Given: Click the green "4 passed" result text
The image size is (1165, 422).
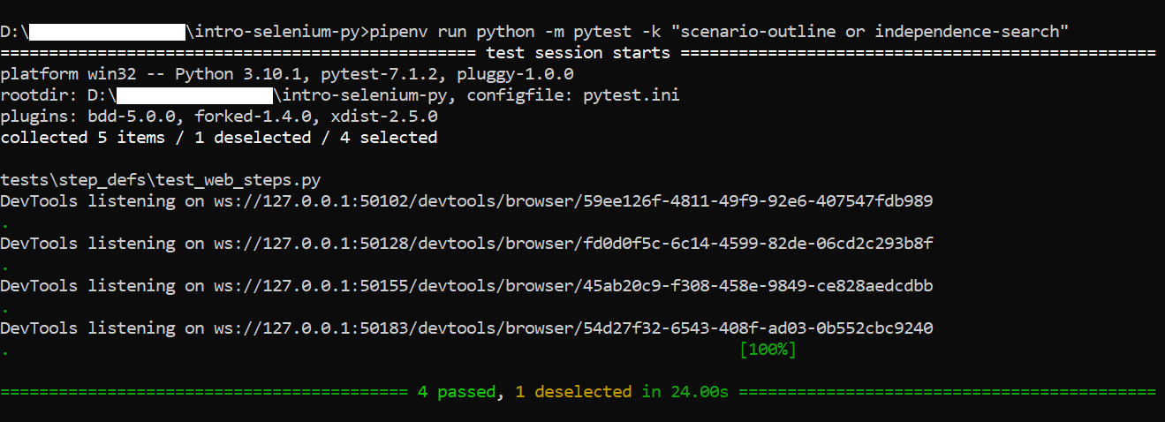Looking at the screenshot, I should (x=457, y=392).
